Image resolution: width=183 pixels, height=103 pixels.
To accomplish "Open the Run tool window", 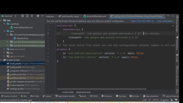I will (24, 96).
